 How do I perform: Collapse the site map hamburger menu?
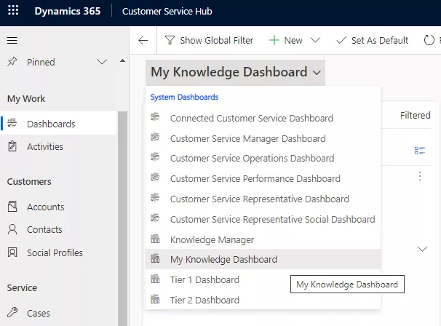[12, 40]
